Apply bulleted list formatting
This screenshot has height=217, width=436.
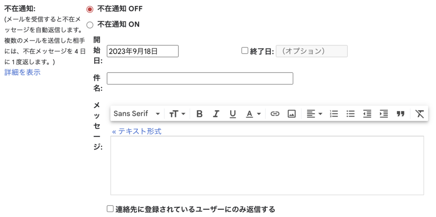pos(350,114)
